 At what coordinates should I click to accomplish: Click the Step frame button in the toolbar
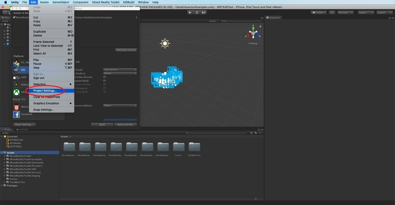click(204, 12)
